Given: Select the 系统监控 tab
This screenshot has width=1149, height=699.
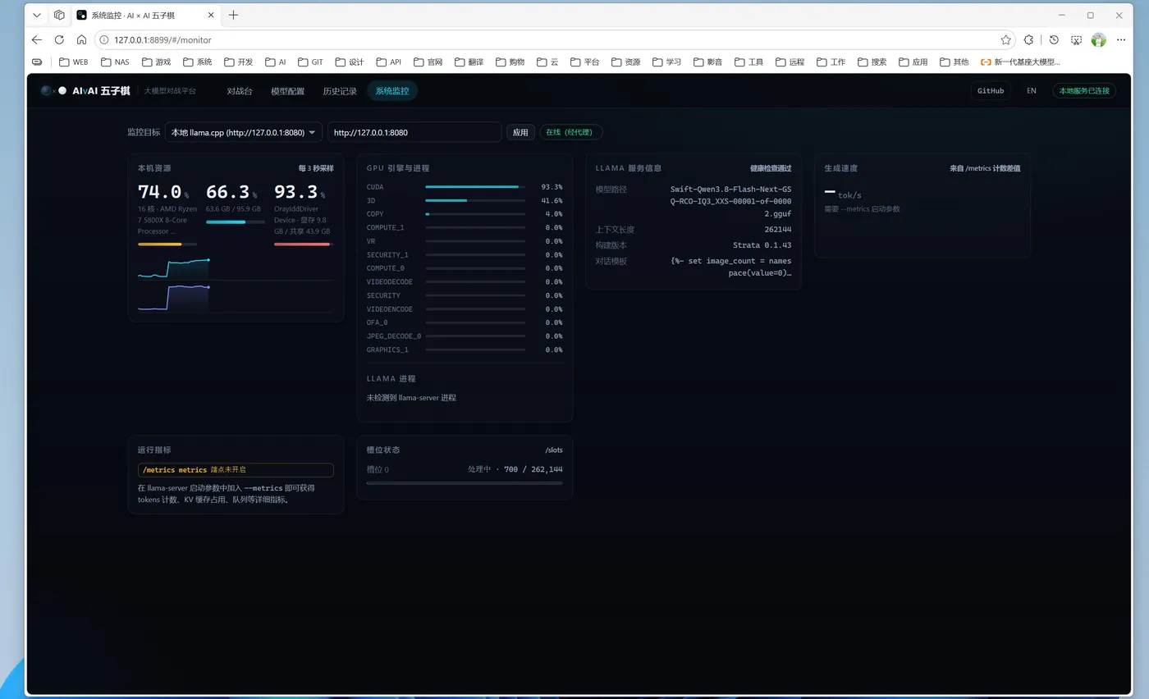Looking at the screenshot, I should (x=392, y=91).
